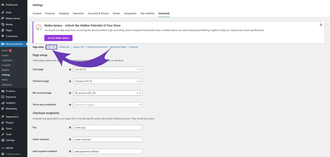
Task: Open the Emails tab
Action: click(116, 13)
